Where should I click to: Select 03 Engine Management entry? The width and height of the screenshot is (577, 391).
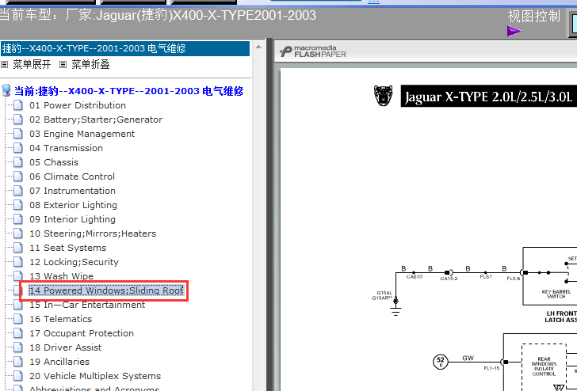pyautogui.click(x=82, y=134)
